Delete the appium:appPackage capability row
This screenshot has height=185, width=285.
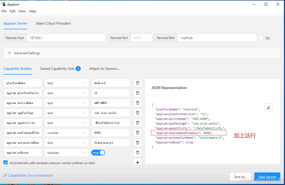click(138, 113)
